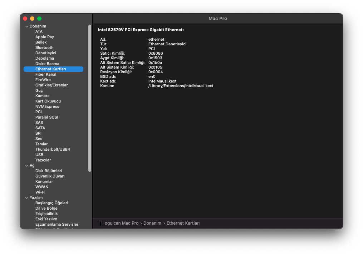The height and width of the screenshot is (255, 363).
Task: Open Wi-Fi under the network section
Action: pyautogui.click(x=40, y=192)
